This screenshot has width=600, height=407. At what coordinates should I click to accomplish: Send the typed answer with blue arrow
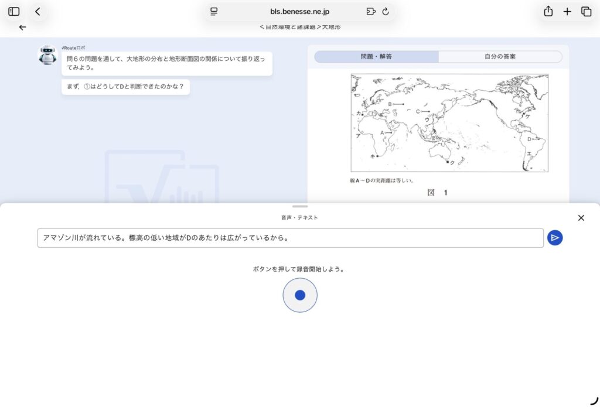point(555,238)
